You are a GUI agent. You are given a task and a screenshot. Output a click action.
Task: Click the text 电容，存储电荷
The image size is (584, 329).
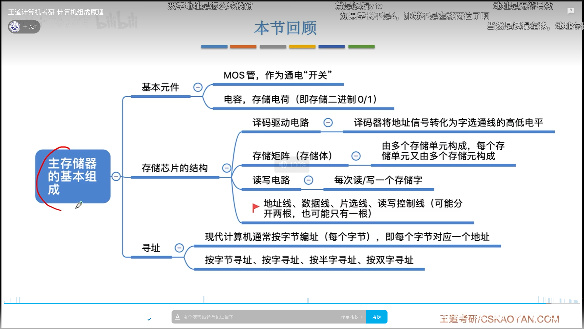[x=257, y=99]
